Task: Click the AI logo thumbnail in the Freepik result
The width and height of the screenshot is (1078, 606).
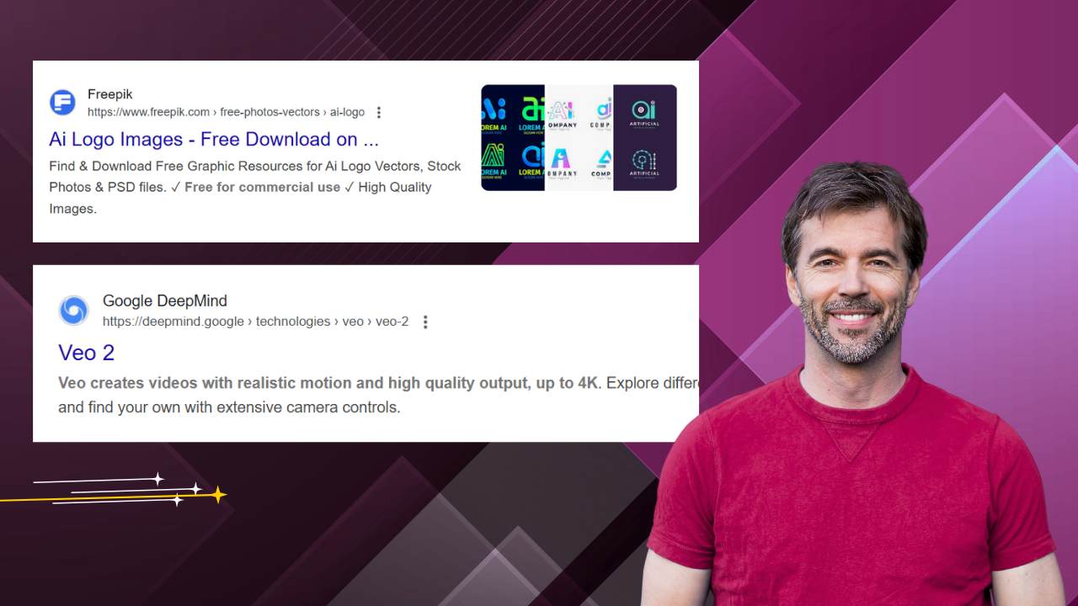Action: pyautogui.click(x=579, y=137)
